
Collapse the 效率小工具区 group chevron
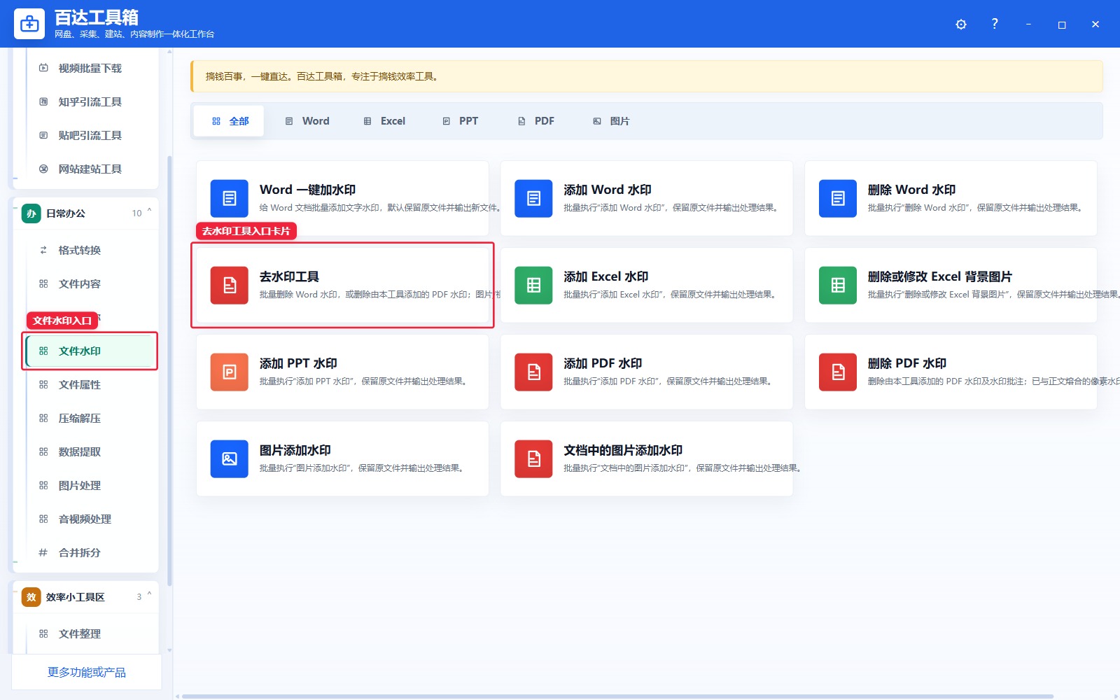pyautogui.click(x=149, y=595)
